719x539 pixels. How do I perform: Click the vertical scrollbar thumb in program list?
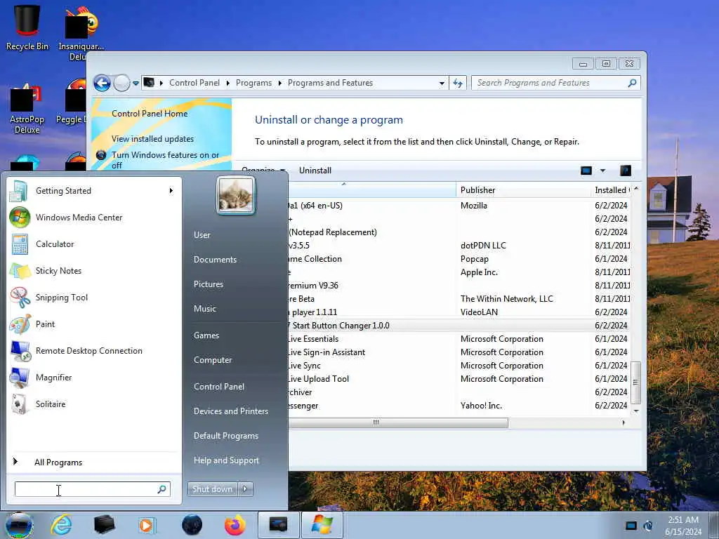pyautogui.click(x=636, y=382)
